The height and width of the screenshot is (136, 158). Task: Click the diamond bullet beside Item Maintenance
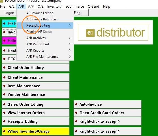coord(4,86)
